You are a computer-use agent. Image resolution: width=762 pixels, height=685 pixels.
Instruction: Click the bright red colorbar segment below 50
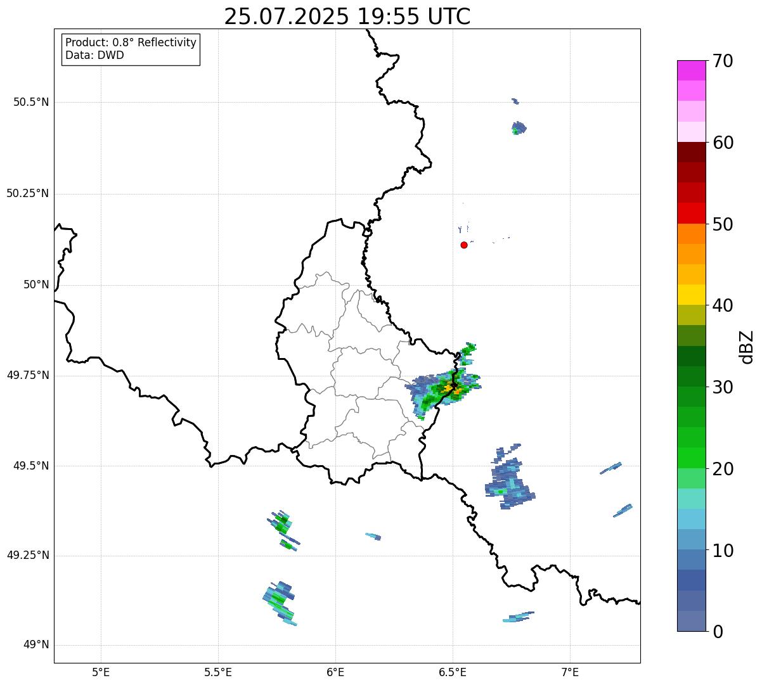coord(691,213)
